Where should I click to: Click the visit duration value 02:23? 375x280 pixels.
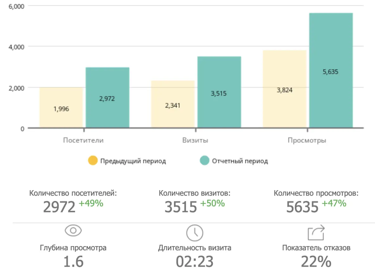194,262
